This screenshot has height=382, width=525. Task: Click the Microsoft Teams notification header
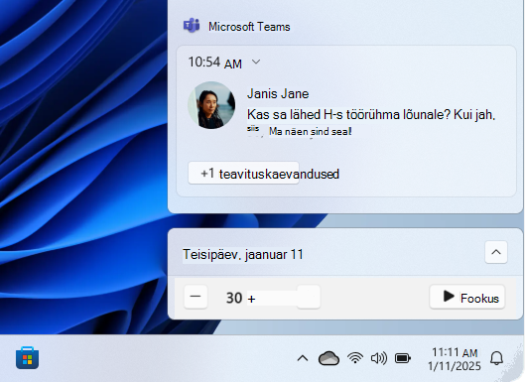249,27
